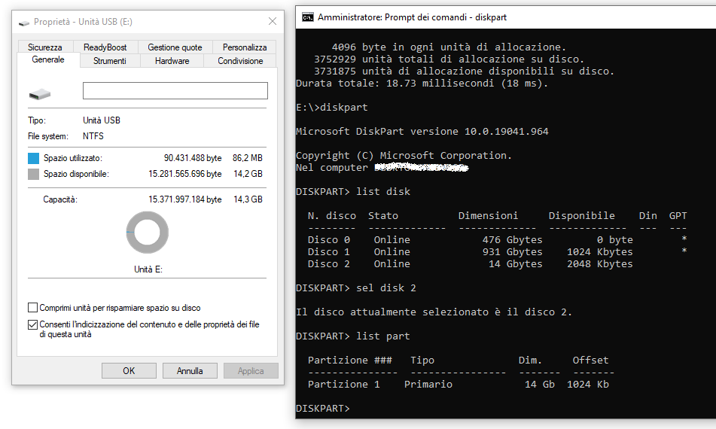The width and height of the screenshot is (716, 429).
Task: Click '15.281.565.696 byte' available space value
Action: tap(185, 174)
